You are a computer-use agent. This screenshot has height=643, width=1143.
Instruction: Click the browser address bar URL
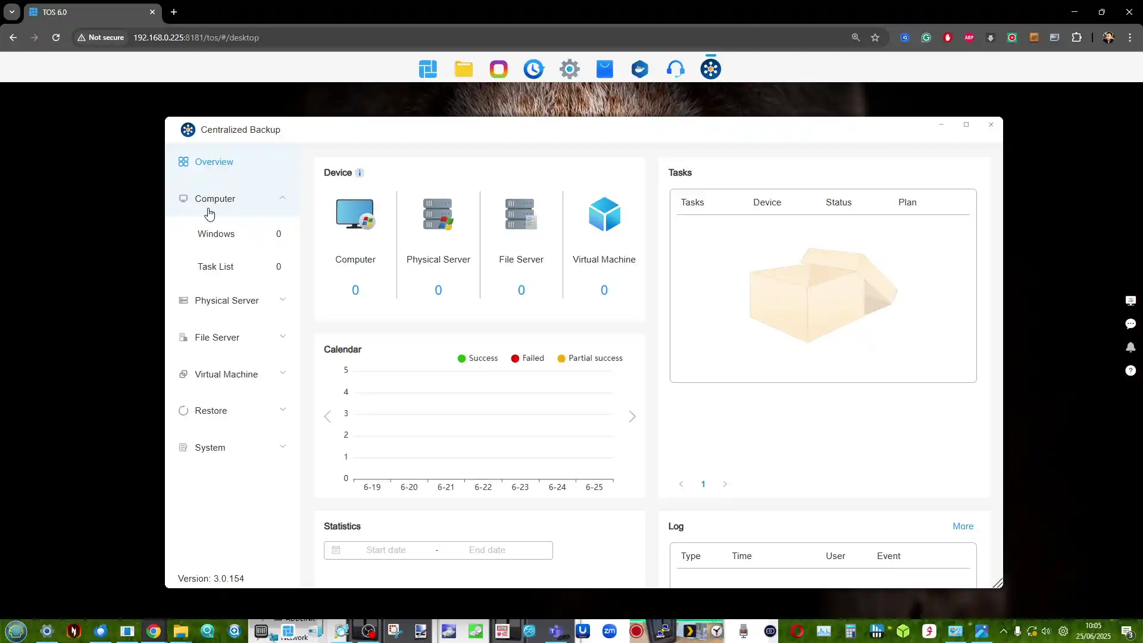[x=196, y=38]
